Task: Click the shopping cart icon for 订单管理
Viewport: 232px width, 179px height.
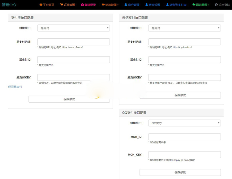Action: [x=62, y=5]
